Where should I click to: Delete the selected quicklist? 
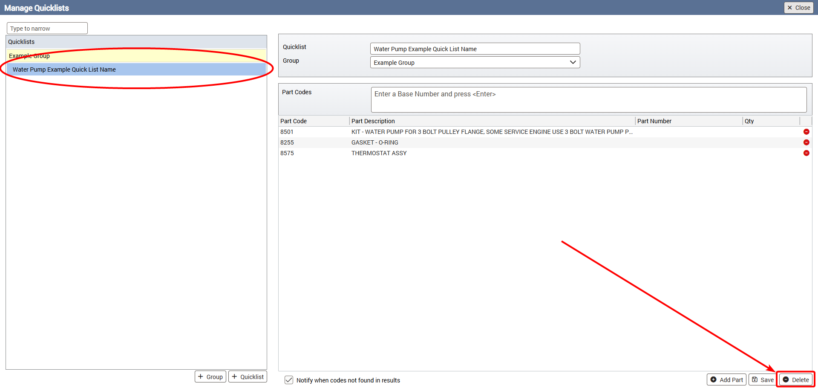[795, 379]
